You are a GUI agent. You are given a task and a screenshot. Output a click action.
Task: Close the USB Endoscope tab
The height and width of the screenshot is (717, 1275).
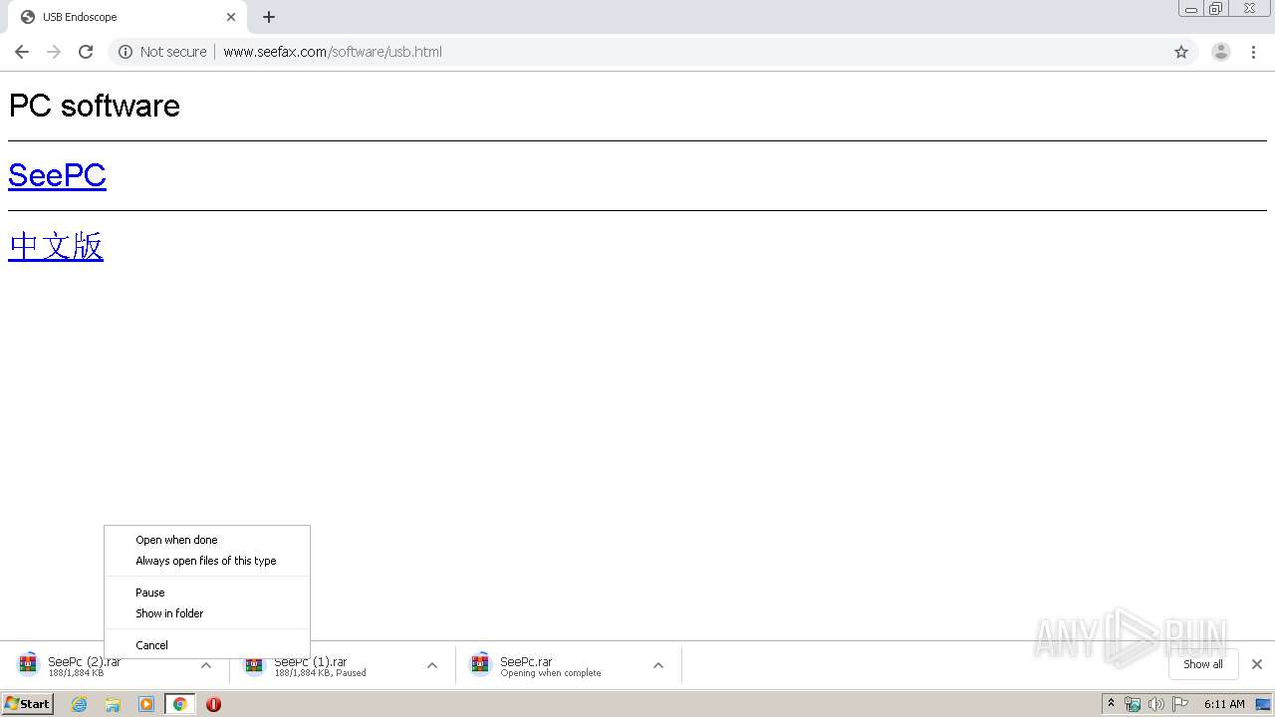[231, 17]
